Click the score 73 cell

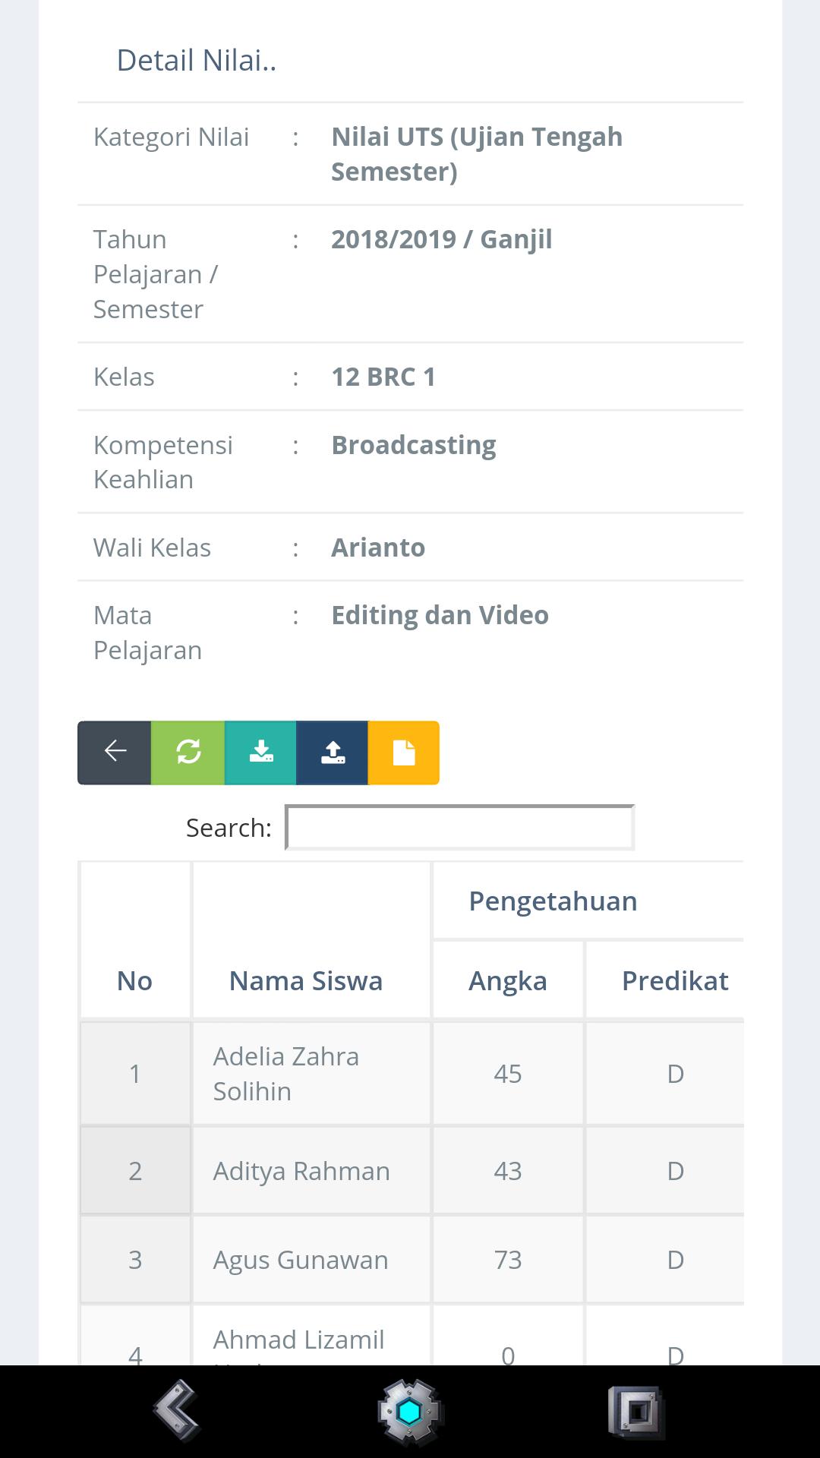pyautogui.click(x=507, y=1260)
